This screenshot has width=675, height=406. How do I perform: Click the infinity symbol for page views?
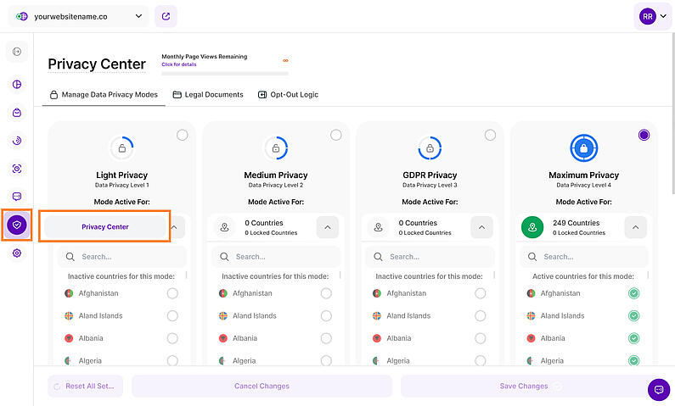(x=285, y=60)
